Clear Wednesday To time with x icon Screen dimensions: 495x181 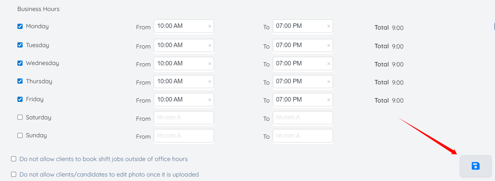click(x=329, y=64)
